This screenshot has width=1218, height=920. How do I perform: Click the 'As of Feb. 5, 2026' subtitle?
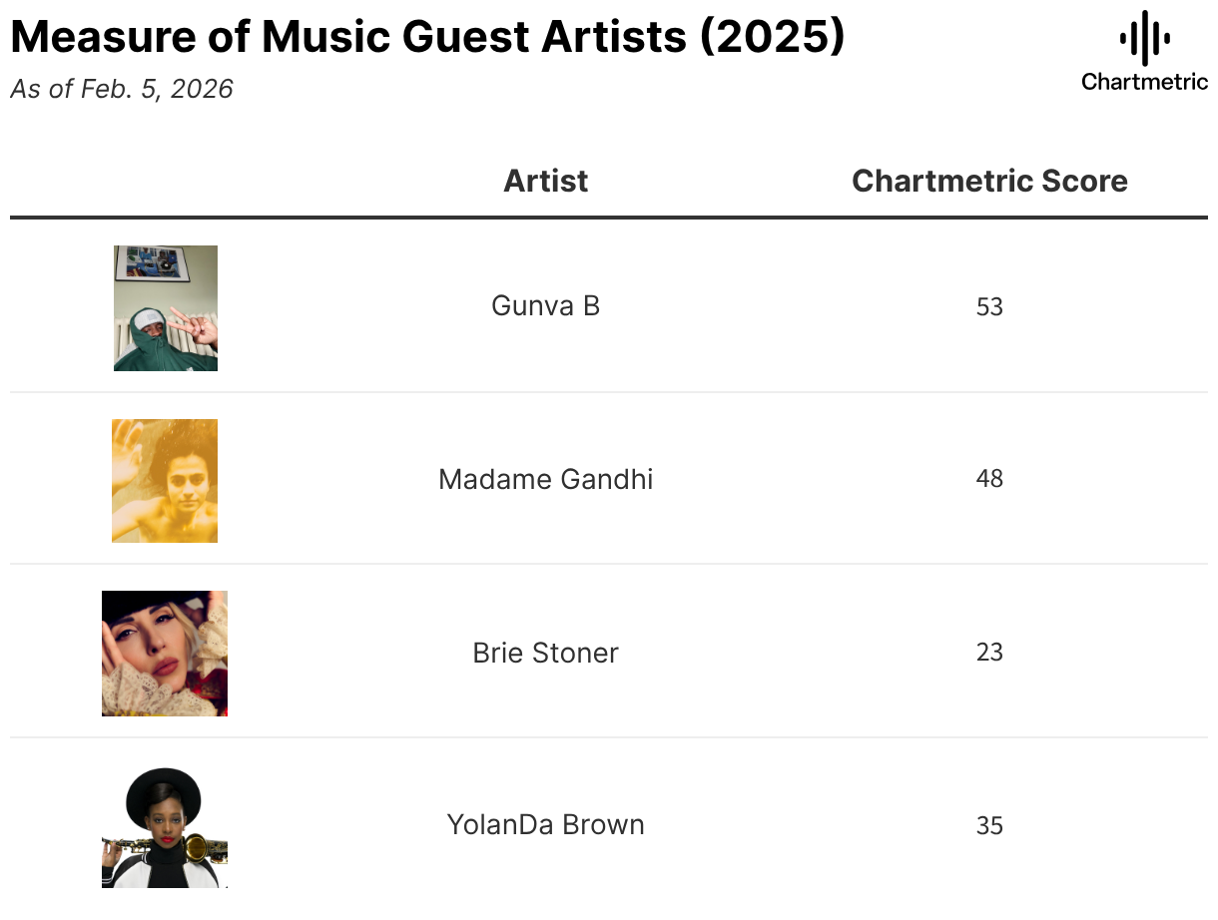(x=122, y=89)
